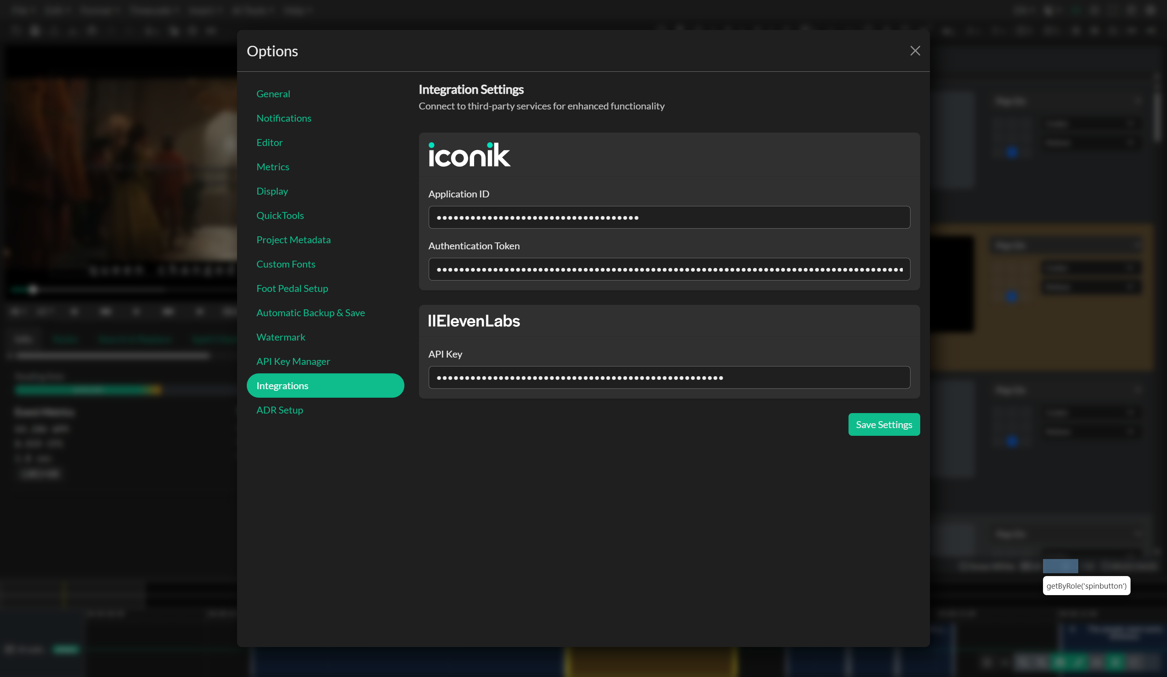Close the Options dialog with X
1167x677 pixels.
(x=915, y=51)
